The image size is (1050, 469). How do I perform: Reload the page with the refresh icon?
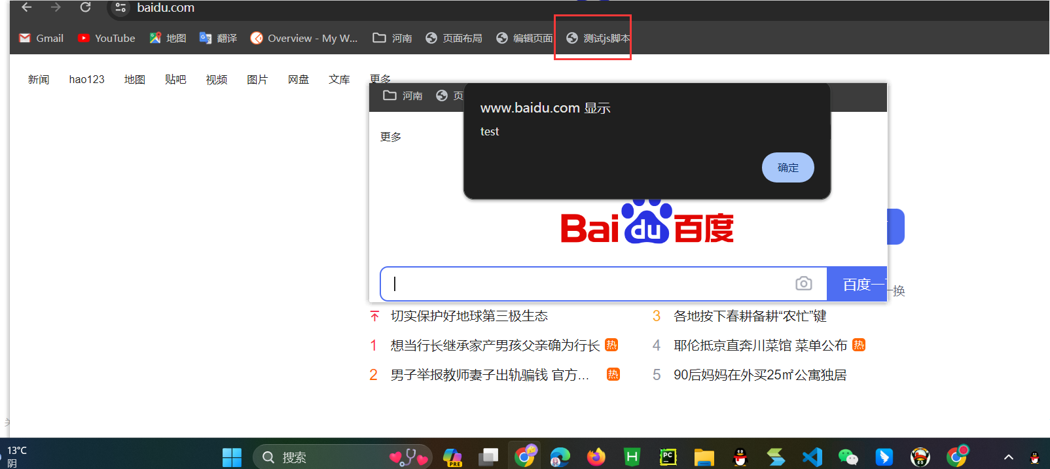(x=85, y=7)
